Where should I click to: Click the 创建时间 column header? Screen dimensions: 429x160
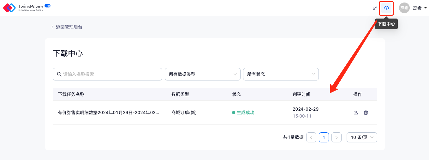[x=301, y=94]
